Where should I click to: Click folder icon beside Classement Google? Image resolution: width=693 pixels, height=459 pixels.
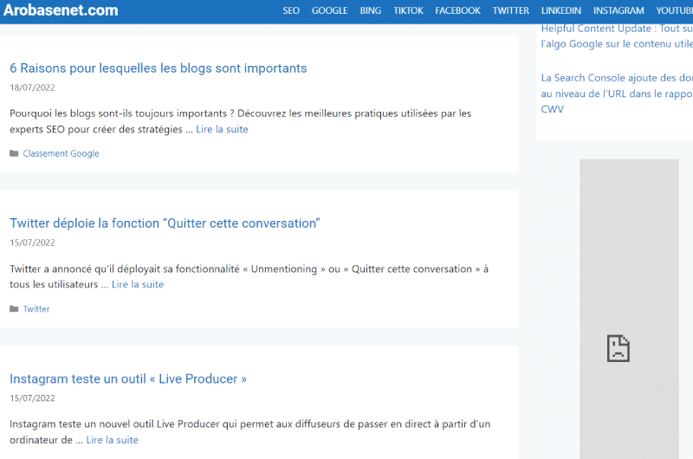pos(14,153)
